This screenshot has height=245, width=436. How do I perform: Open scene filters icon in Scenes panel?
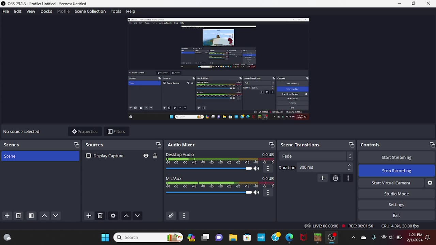(31, 216)
